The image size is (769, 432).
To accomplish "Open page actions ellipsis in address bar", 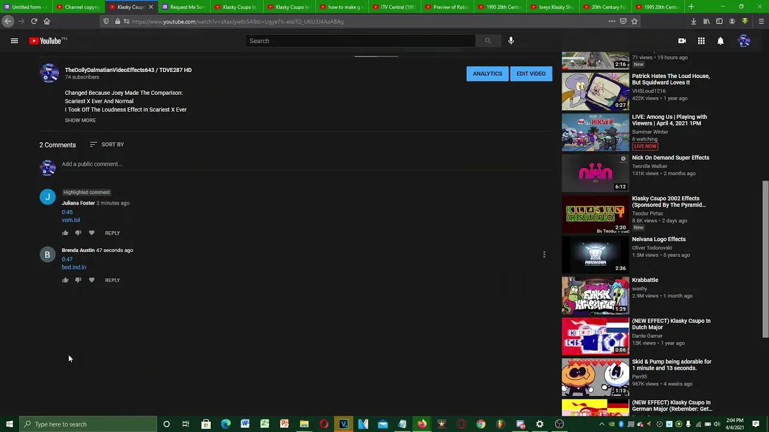I will [612, 22].
